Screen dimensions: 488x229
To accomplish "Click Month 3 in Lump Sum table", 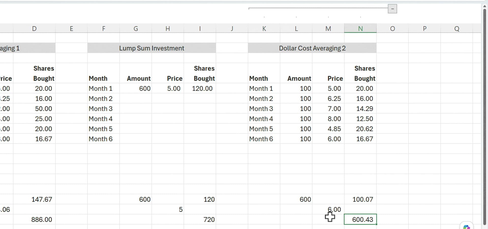I will coord(103,109).
